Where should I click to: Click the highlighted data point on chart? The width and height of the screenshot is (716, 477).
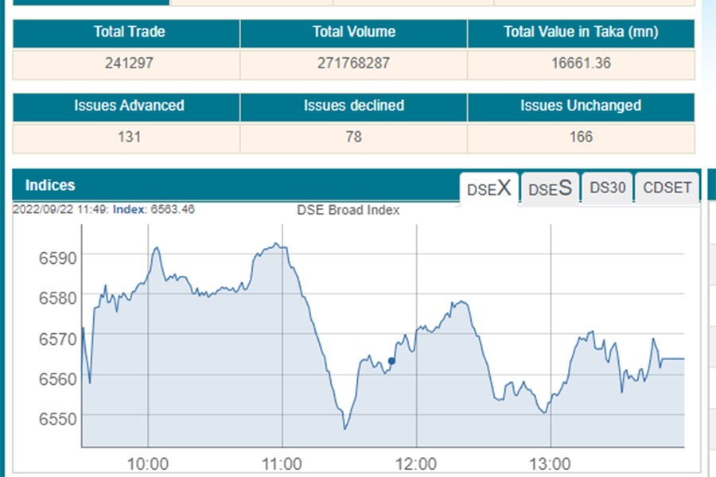coord(391,361)
